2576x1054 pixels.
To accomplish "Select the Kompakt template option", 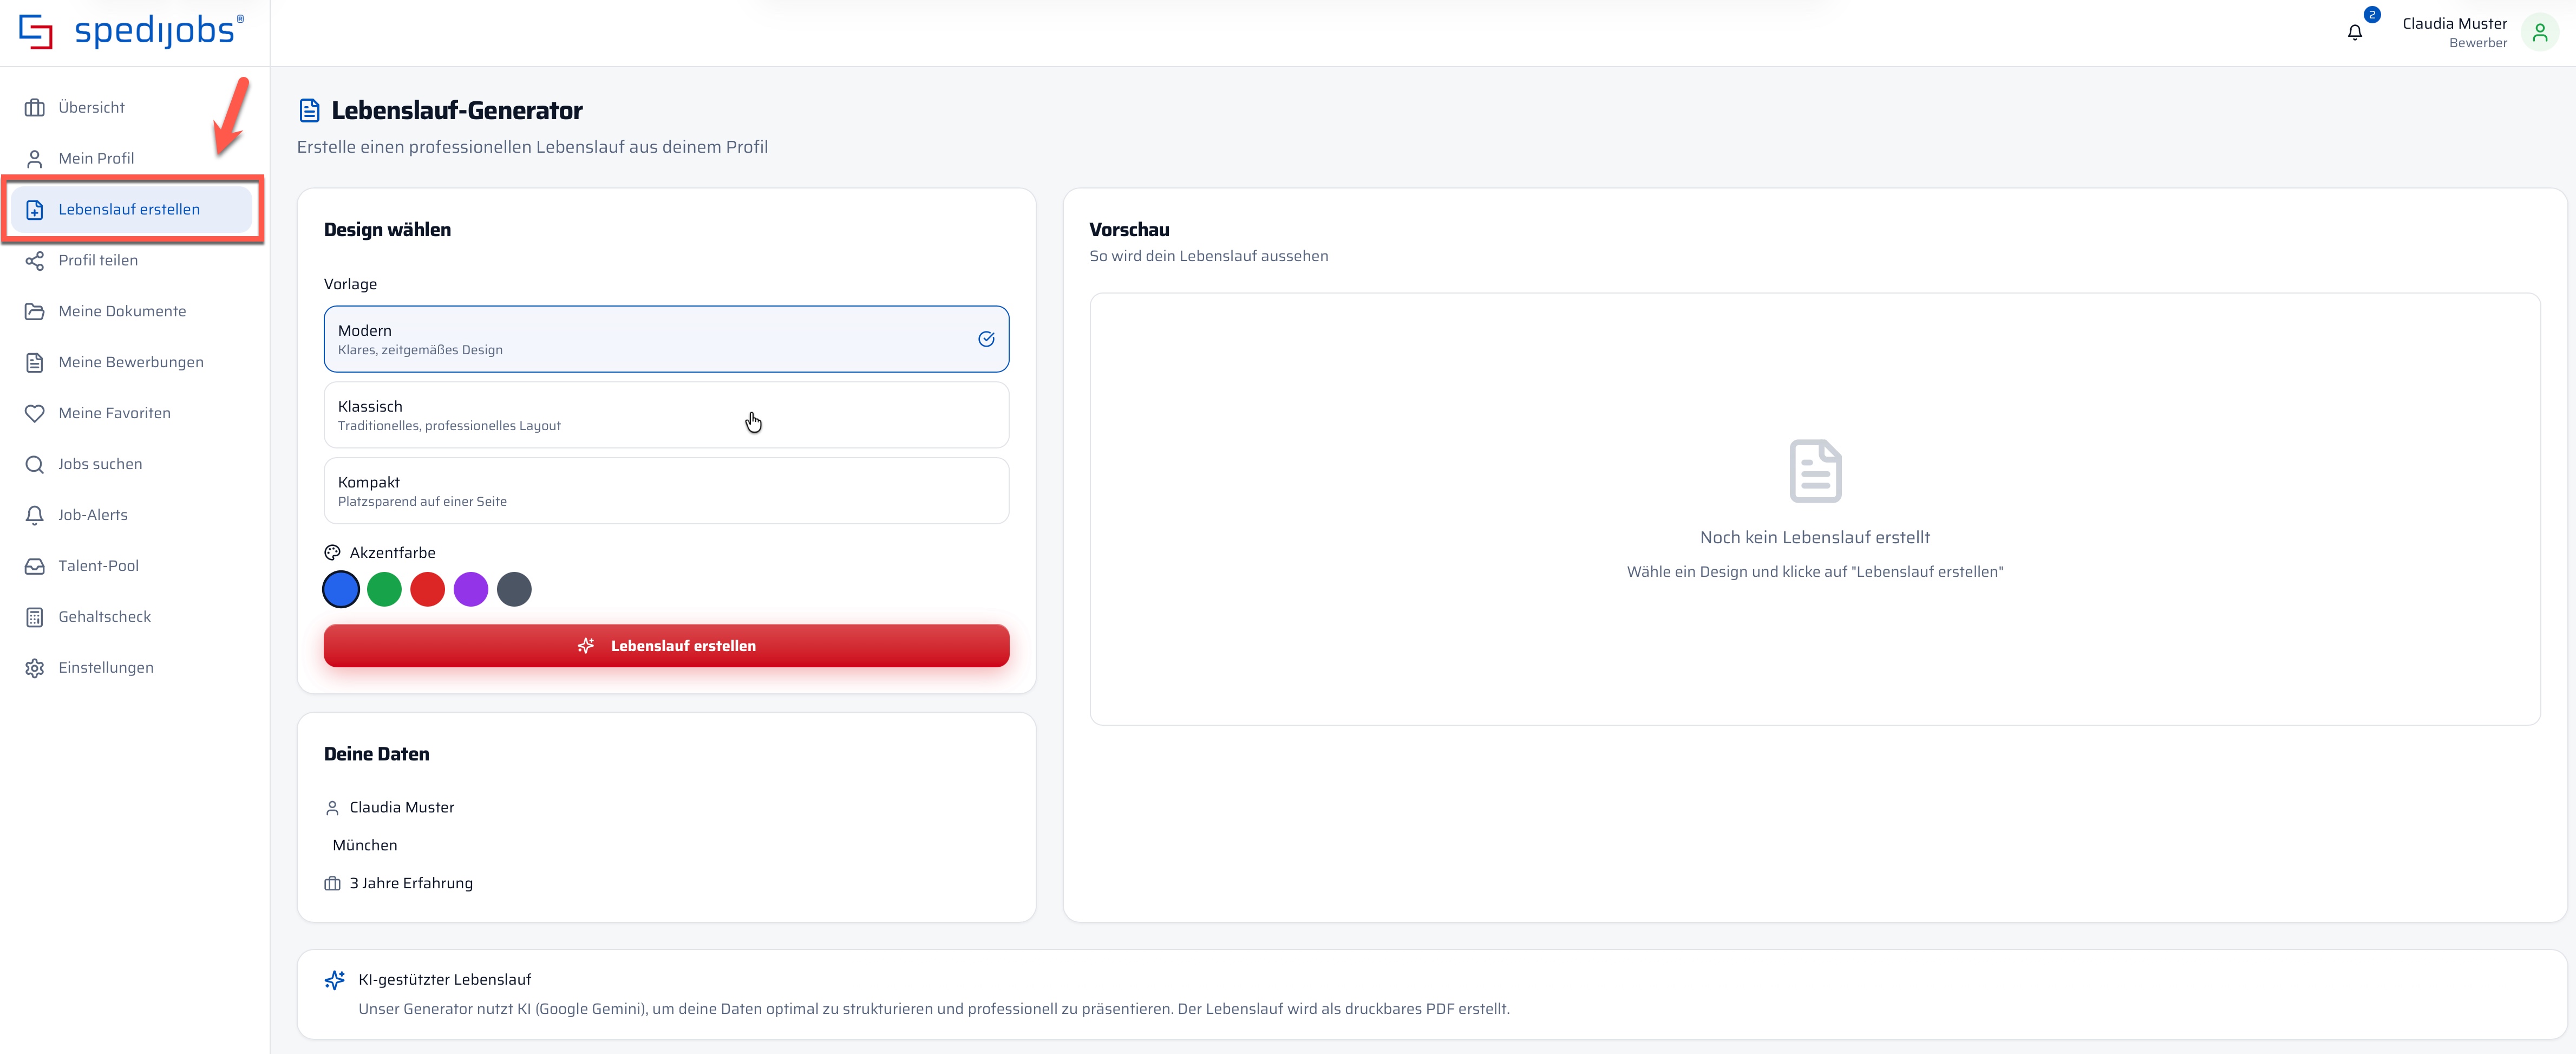I will (x=666, y=491).
